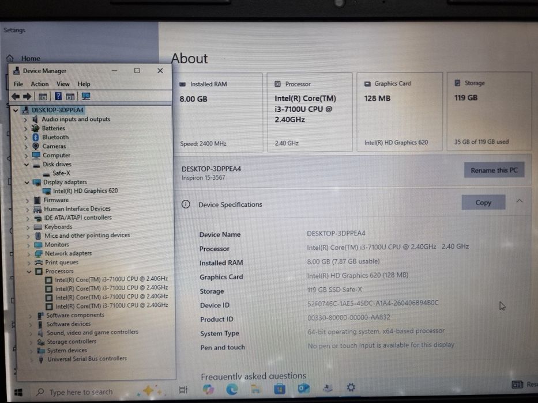Click the Forward arrow in Device Manager toolbar
538x403 pixels.
[x=27, y=97]
